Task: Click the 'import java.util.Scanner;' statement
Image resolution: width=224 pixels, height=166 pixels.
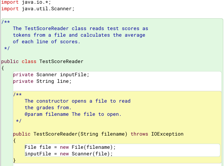Action: click(x=38, y=9)
